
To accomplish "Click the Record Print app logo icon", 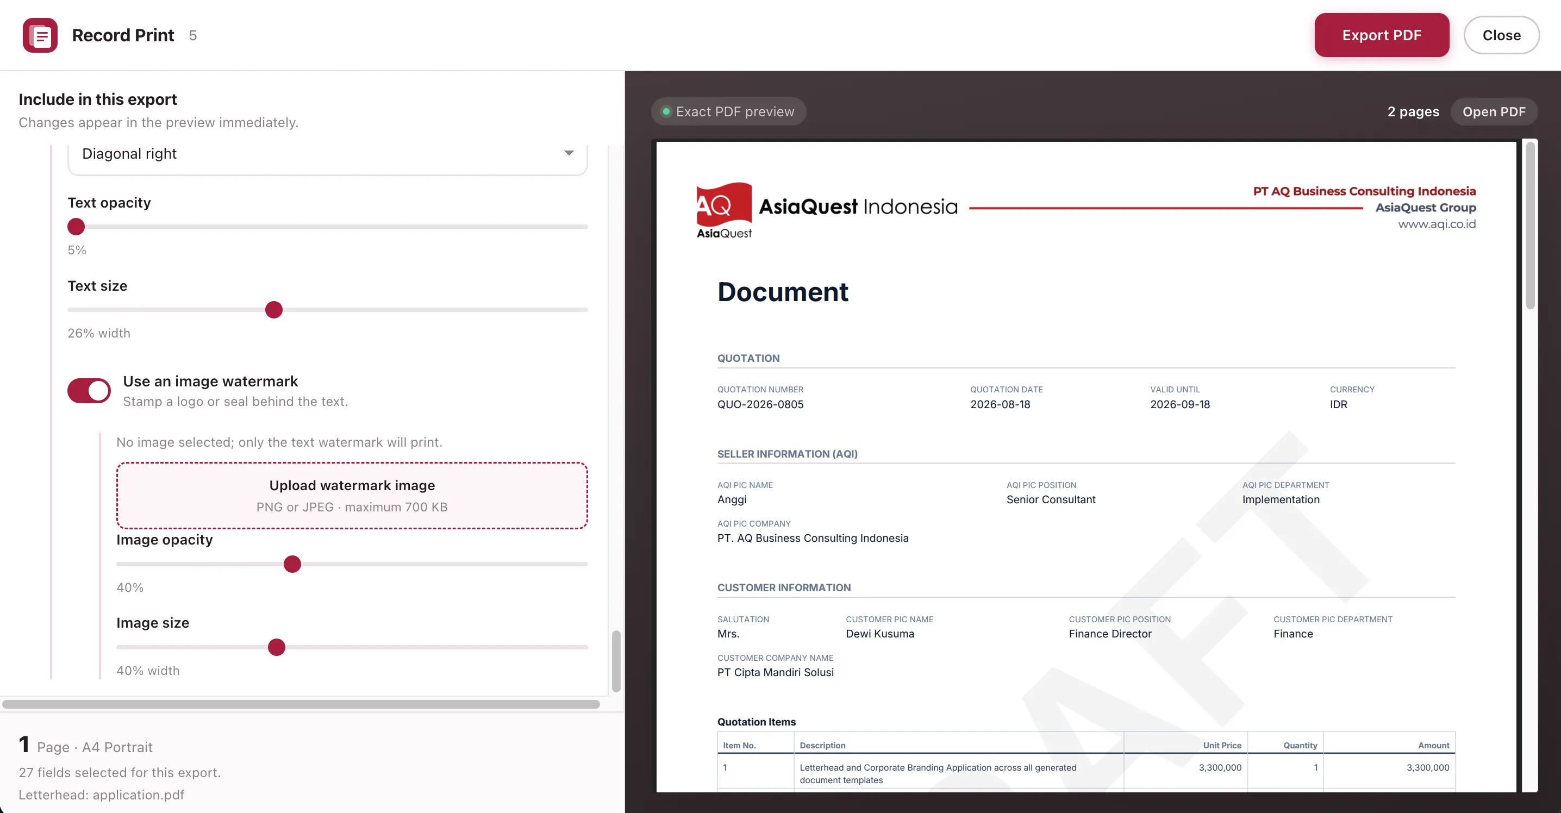I will click(40, 35).
